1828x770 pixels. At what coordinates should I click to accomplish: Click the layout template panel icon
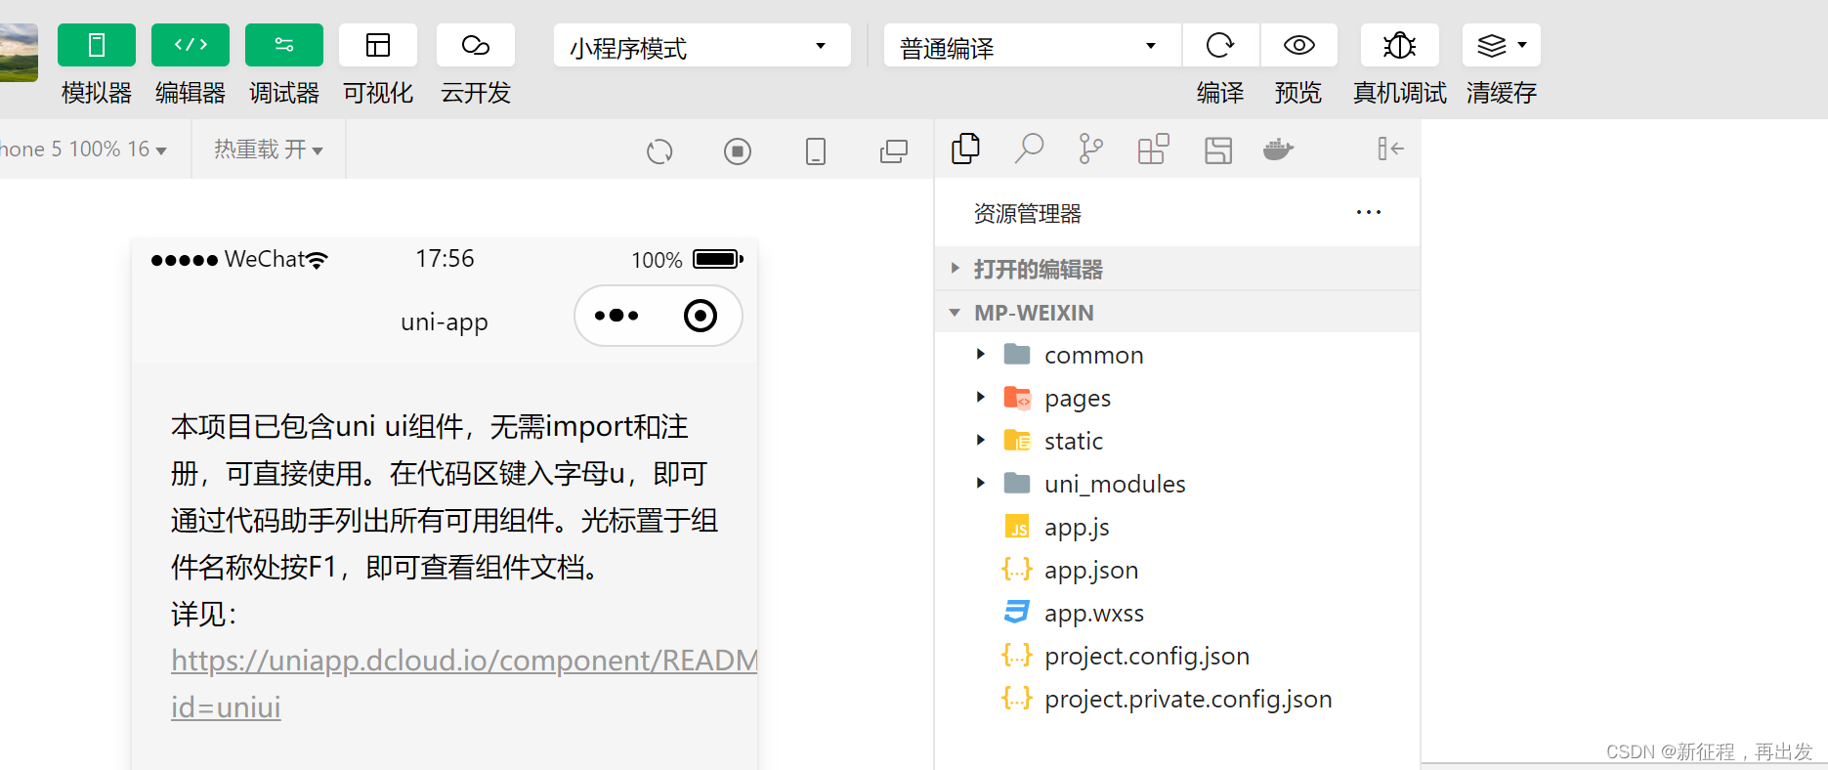(x=1218, y=150)
